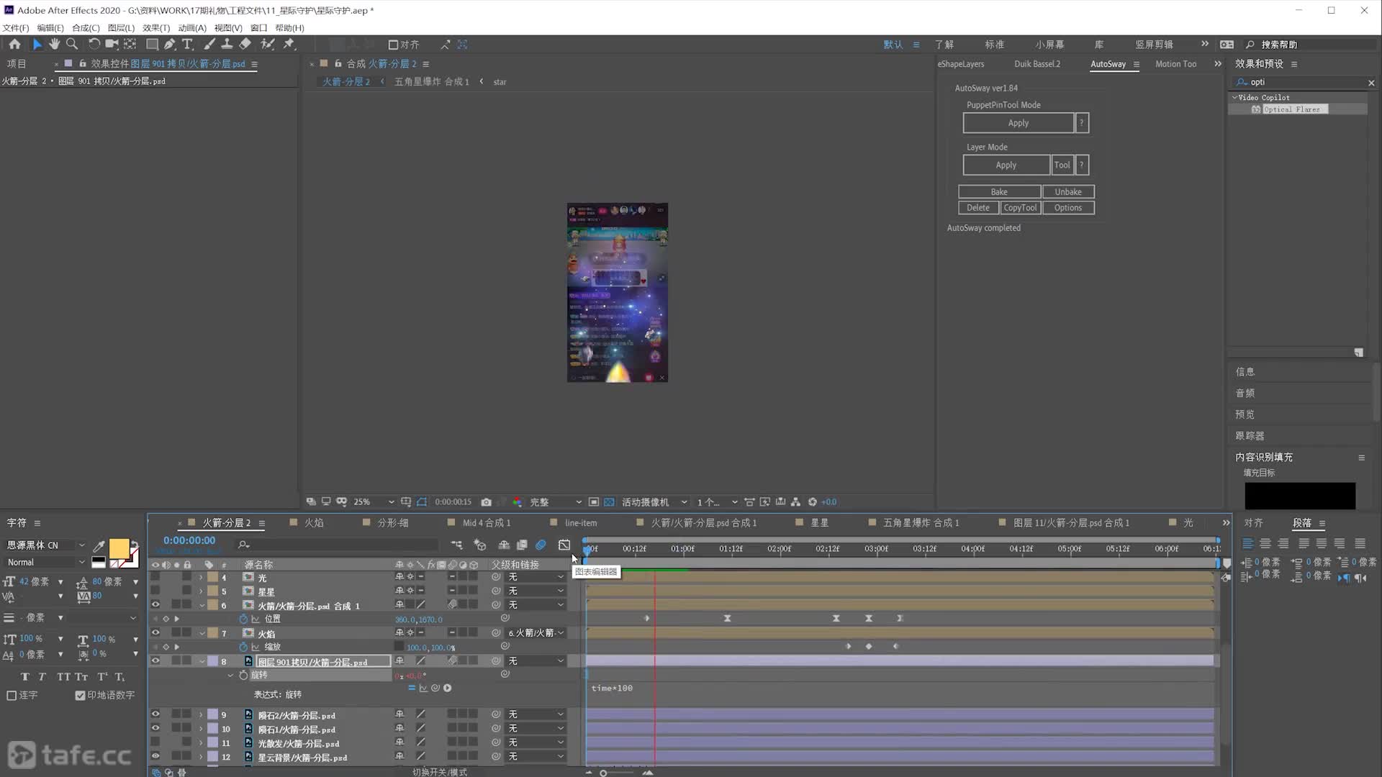
Task: Hide layer 6 火箭/火箭-分层.psd 合成 1
Action: point(155,605)
